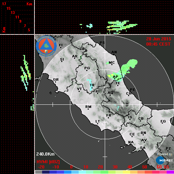Click the FI city label

pyautogui.click(x=61, y=45)
